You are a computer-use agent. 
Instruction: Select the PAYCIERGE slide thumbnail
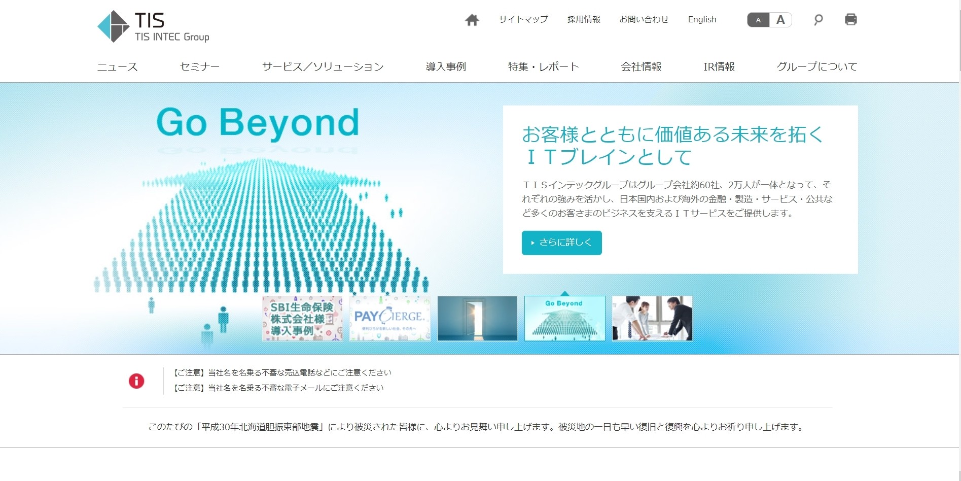point(389,318)
